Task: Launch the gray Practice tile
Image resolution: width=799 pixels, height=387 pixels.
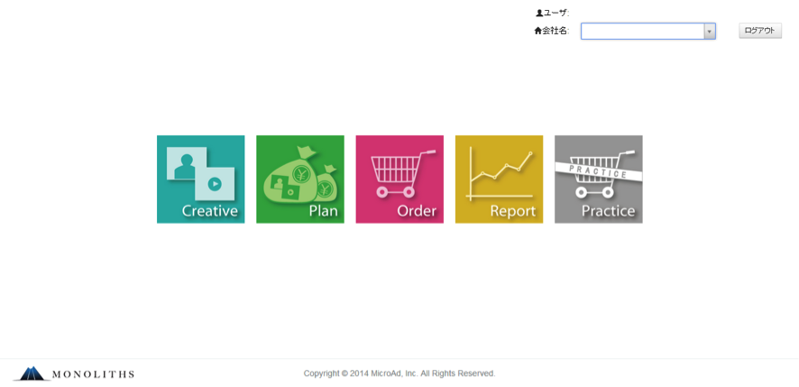Action: (598, 180)
